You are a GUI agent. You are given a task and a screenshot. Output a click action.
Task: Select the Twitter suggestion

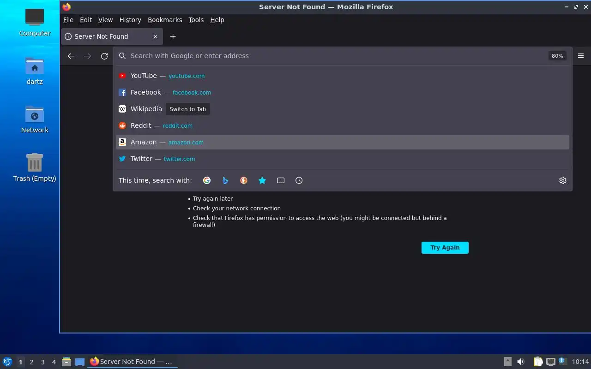[x=342, y=159]
